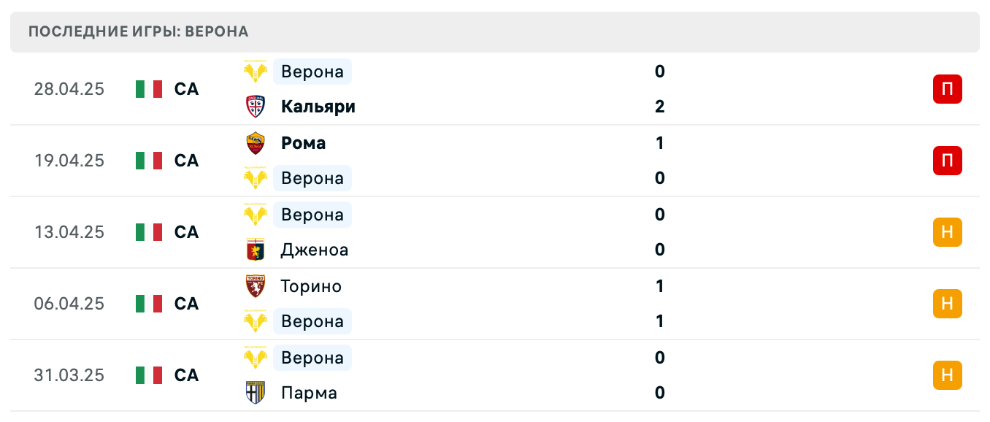The width and height of the screenshot is (990, 422).
Task: Click the yellow Н badge for the Parma match
Action: 947,375
